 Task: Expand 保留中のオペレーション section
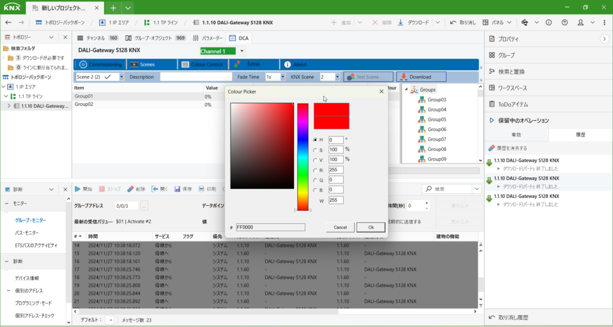pyautogui.click(x=492, y=120)
